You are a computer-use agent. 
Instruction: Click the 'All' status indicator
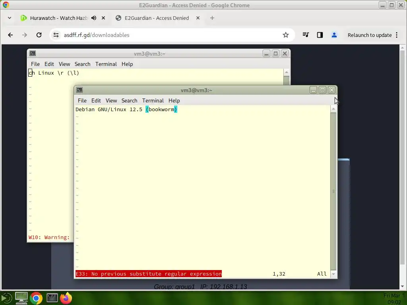pos(322,274)
